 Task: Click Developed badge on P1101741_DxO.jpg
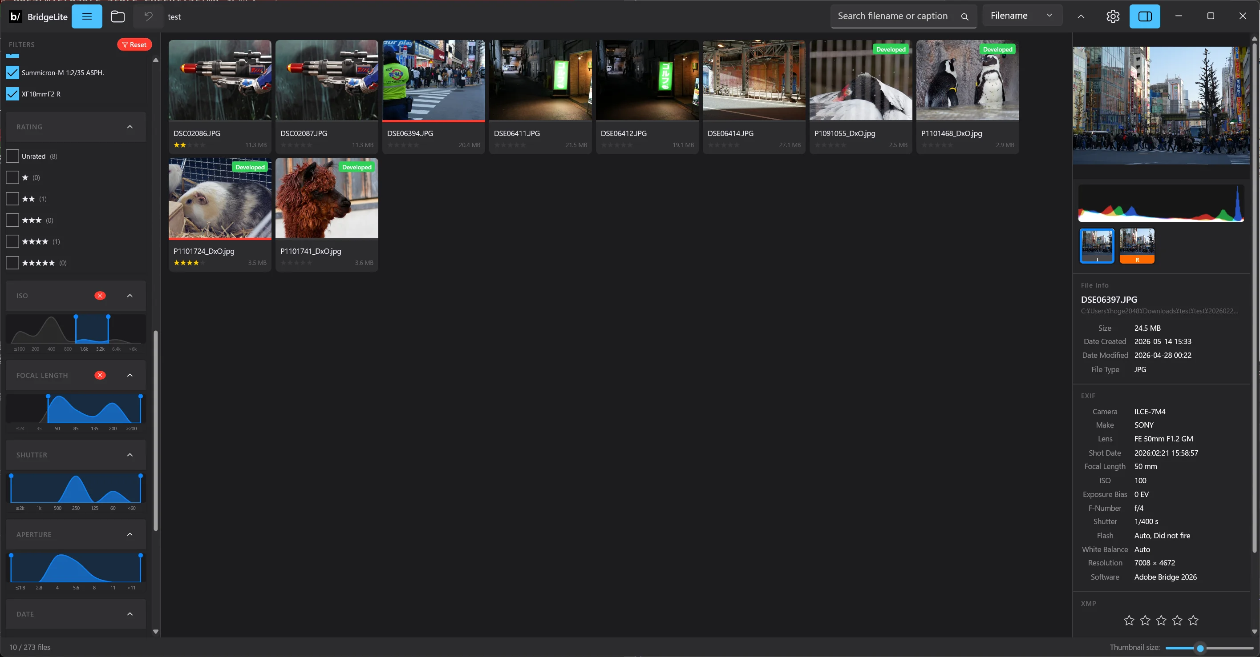pyautogui.click(x=357, y=167)
